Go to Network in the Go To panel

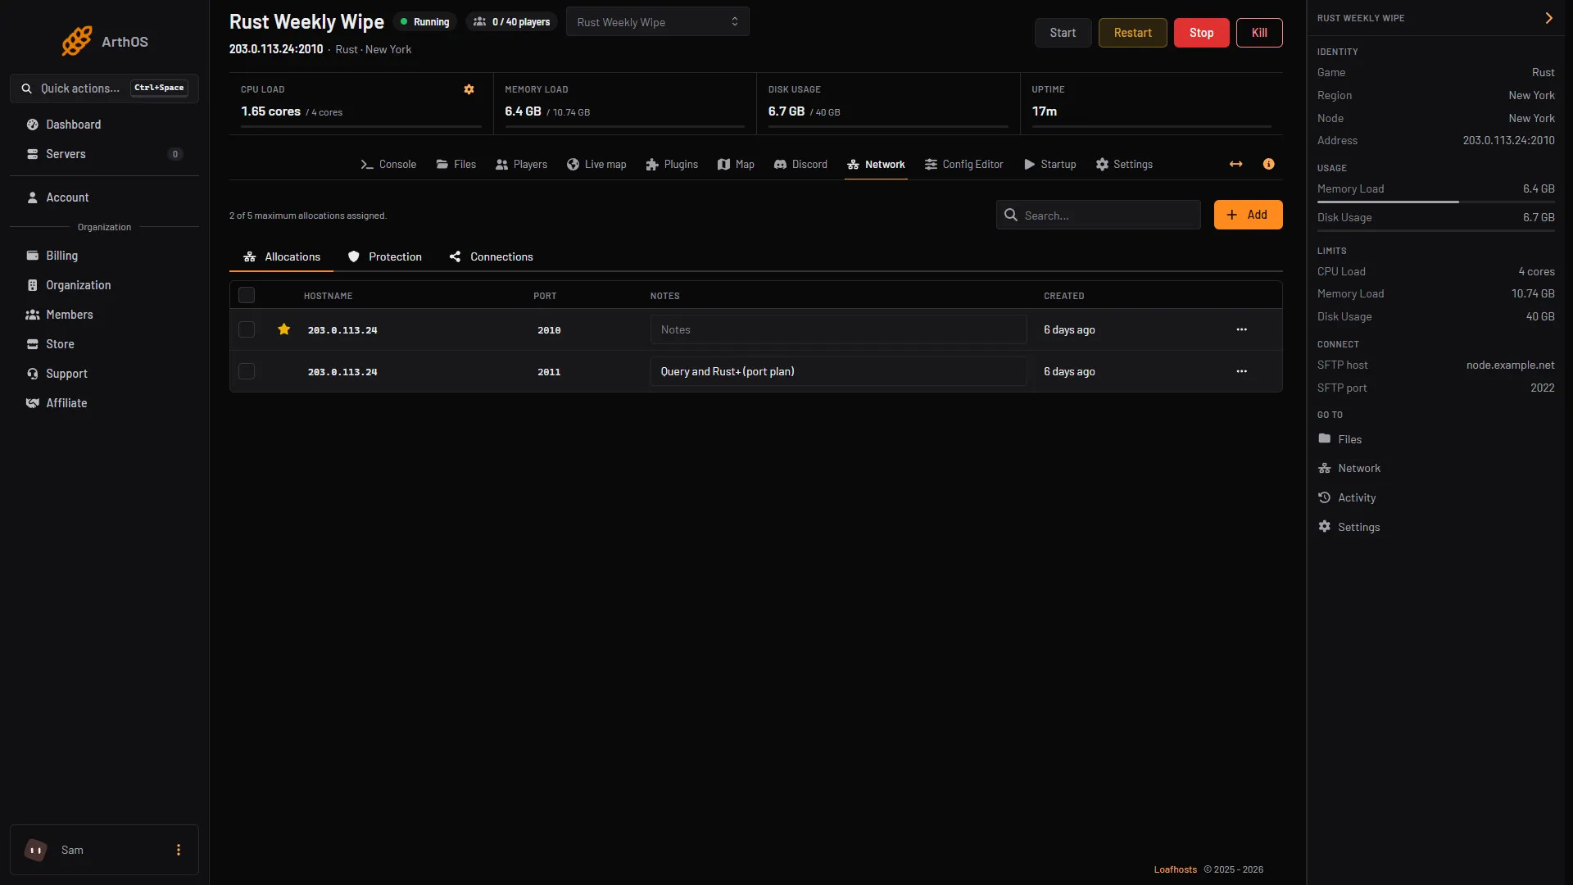coord(1349,468)
